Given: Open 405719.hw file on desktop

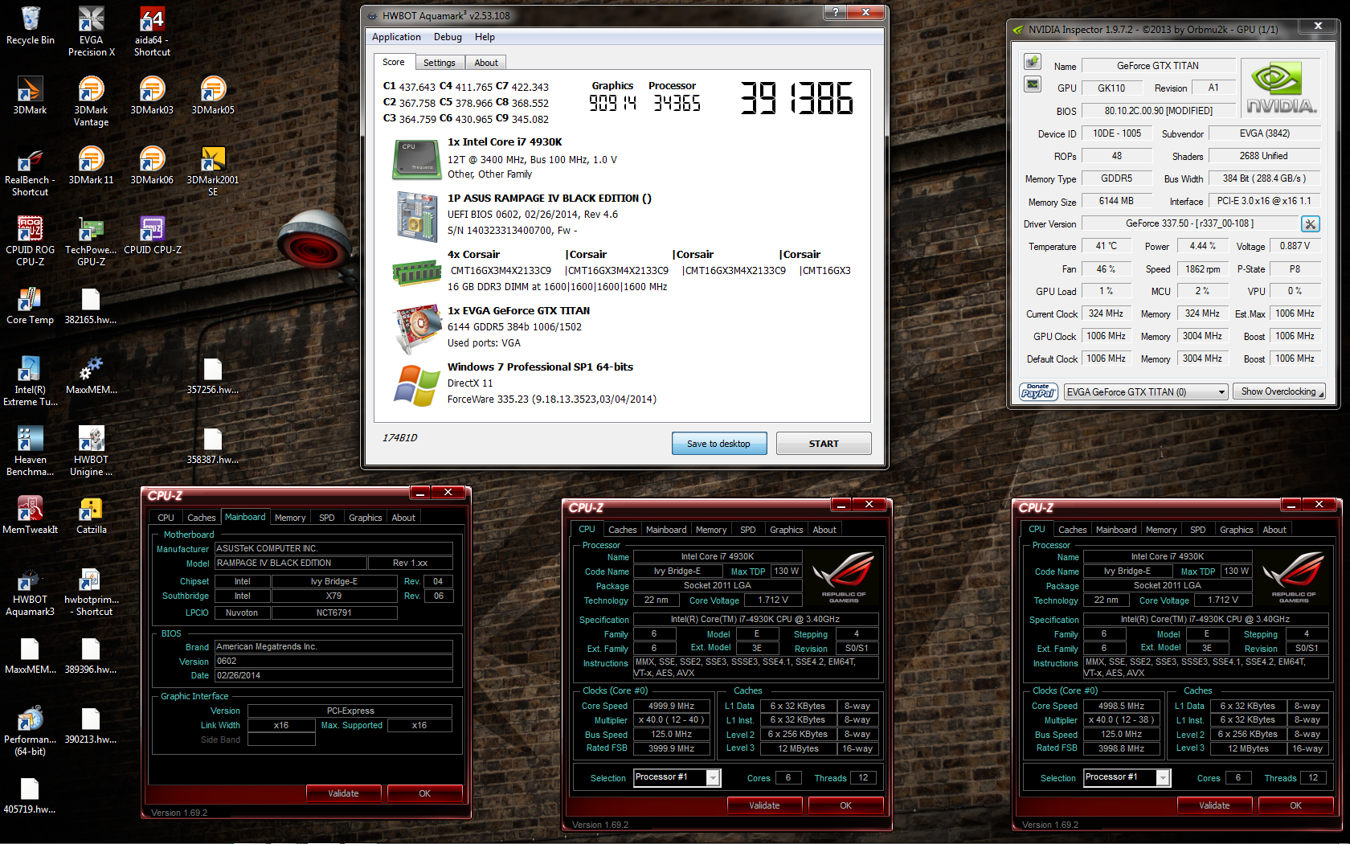Looking at the screenshot, I should click(x=30, y=795).
